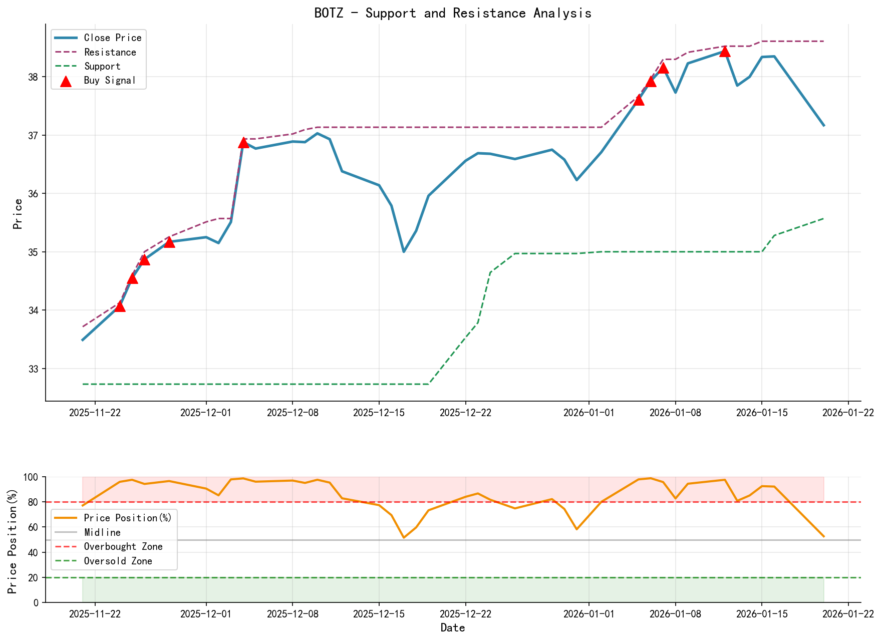Expand the Price Position legend panel
882x641 pixels.
coord(113,539)
